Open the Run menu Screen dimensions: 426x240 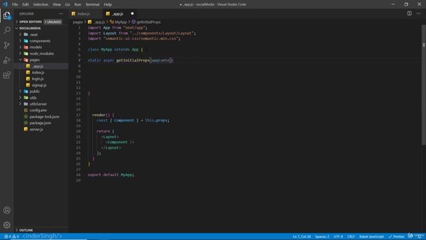pos(78,5)
